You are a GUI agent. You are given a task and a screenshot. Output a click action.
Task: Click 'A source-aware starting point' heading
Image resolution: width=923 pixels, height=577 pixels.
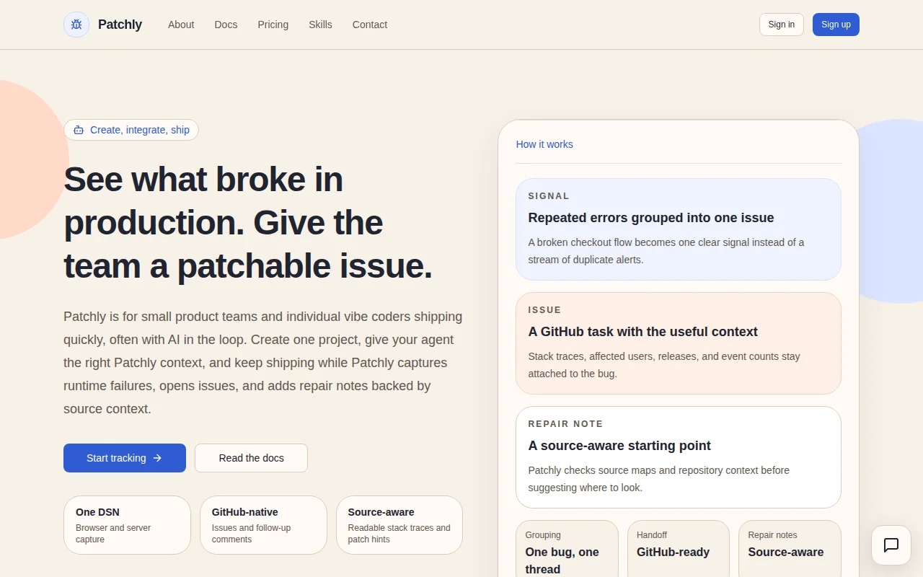point(619,446)
